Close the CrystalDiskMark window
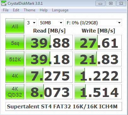This screenshot has height=115, width=128. [121, 3]
